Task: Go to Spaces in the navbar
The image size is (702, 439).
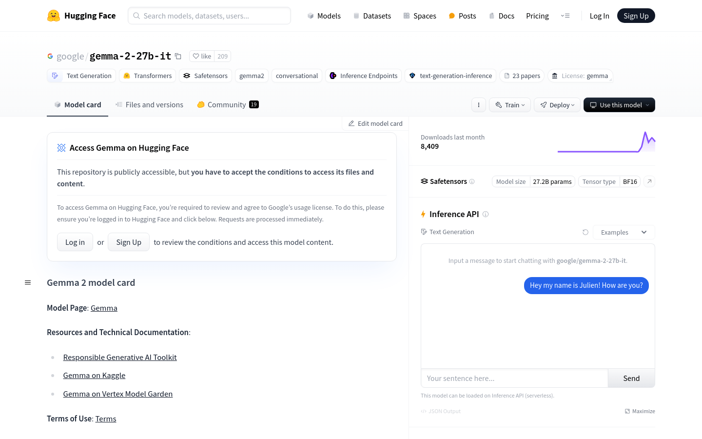Action: [420, 16]
